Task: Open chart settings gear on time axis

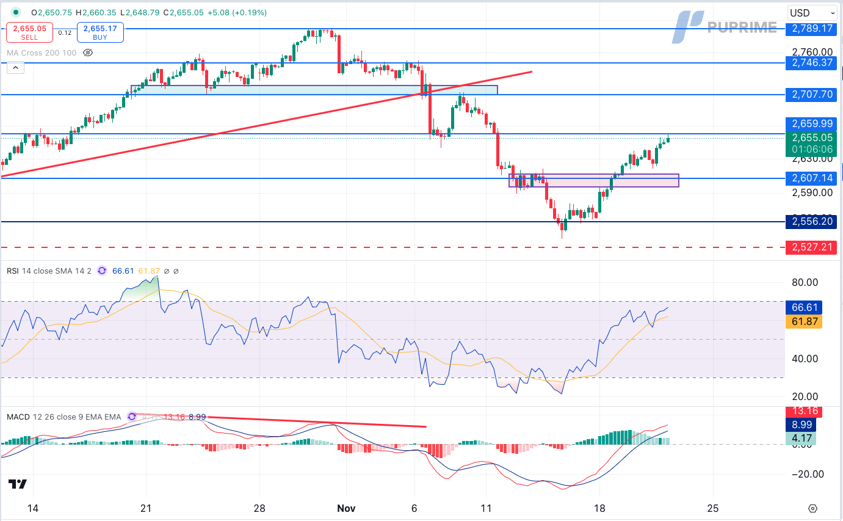Action: [812, 508]
